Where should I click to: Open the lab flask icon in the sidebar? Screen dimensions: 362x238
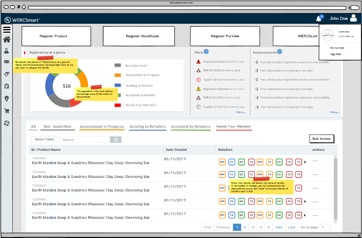click(7, 51)
